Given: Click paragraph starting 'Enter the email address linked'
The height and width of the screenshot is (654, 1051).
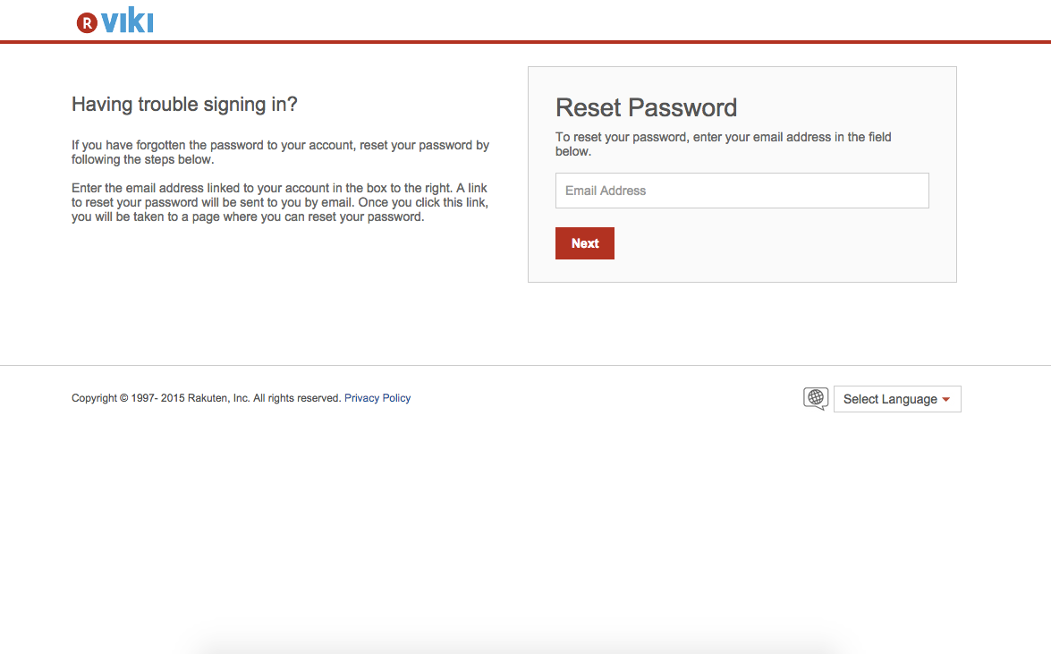Looking at the screenshot, I should coord(280,202).
